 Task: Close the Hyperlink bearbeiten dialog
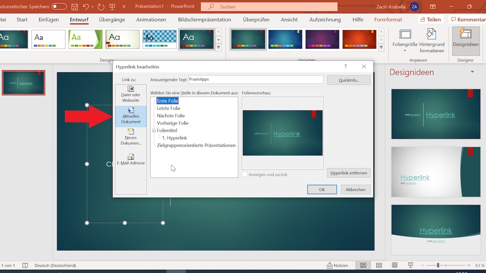pyautogui.click(x=364, y=66)
